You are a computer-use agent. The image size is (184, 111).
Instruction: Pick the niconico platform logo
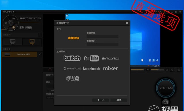(110, 58)
